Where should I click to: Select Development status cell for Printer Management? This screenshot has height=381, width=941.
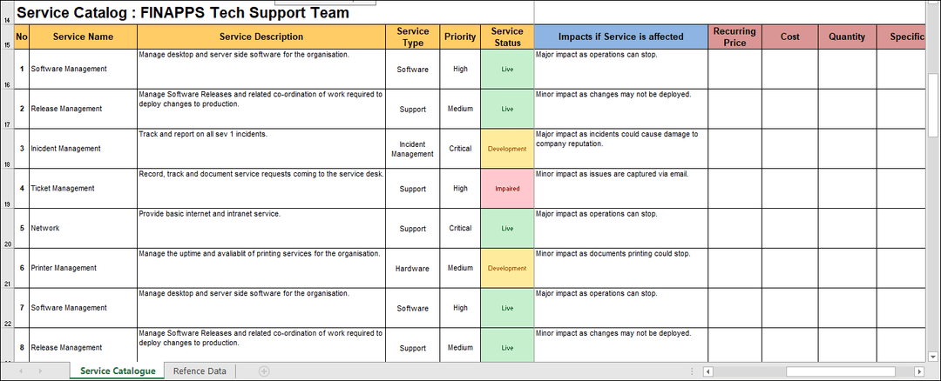[x=507, y=269]
